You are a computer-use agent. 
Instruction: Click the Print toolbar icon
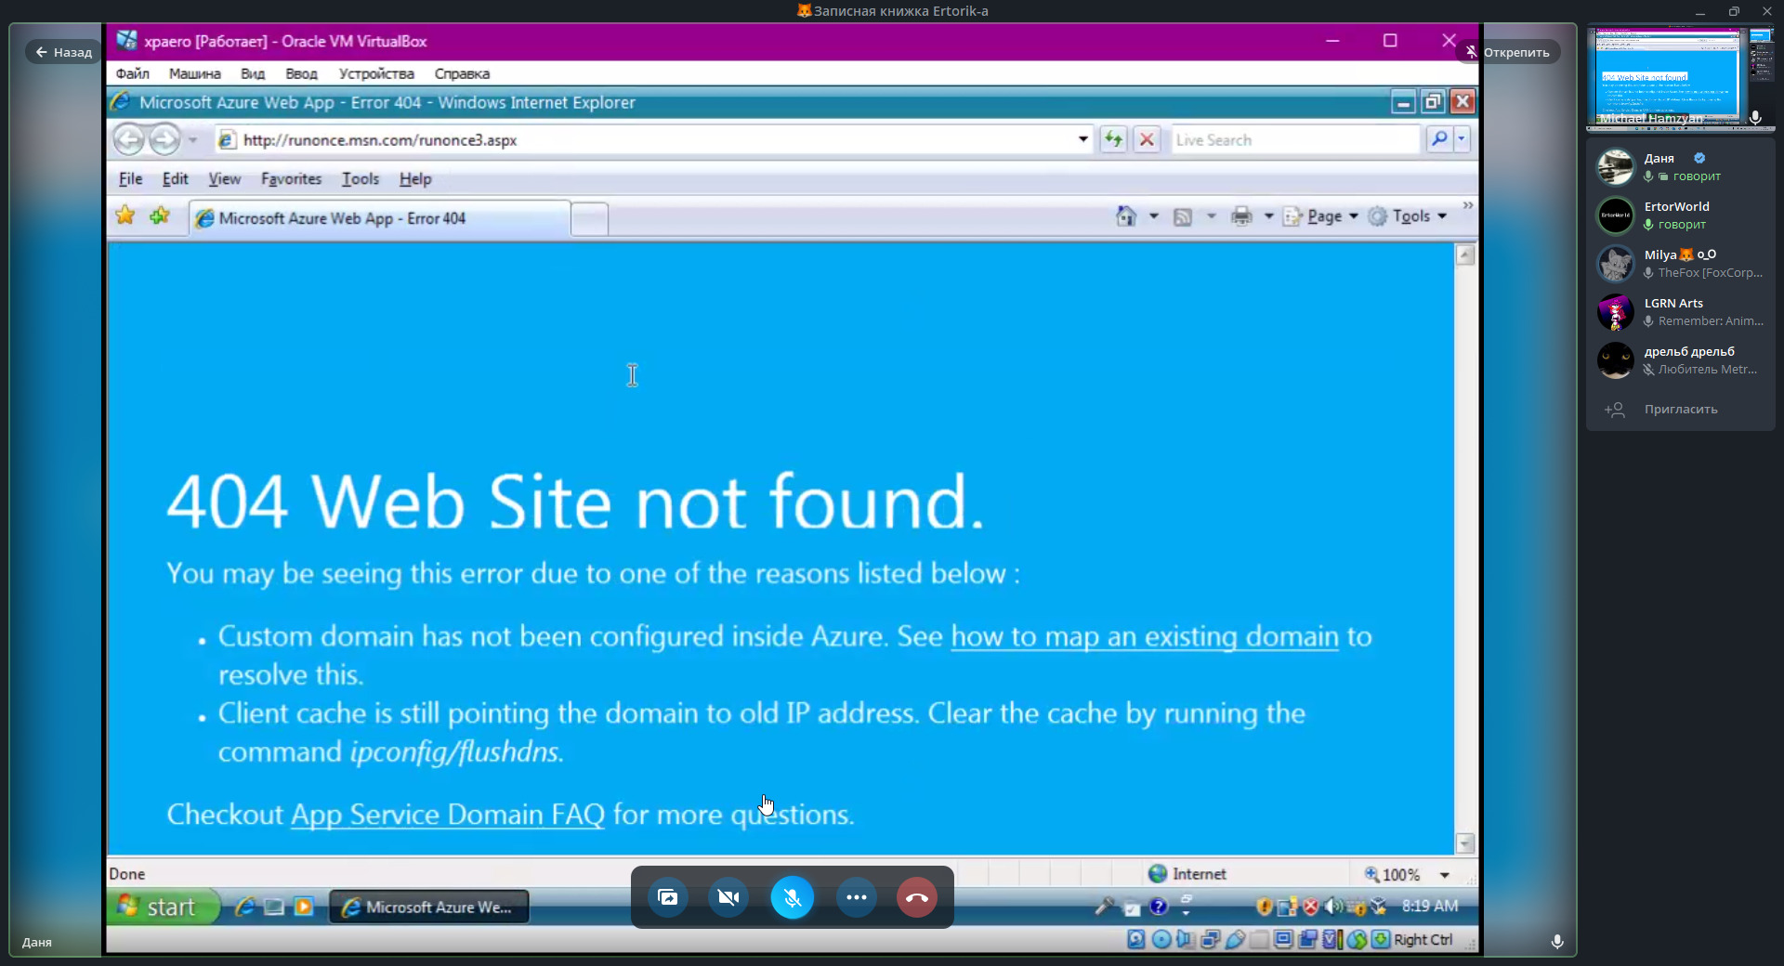click(1241, 216)
